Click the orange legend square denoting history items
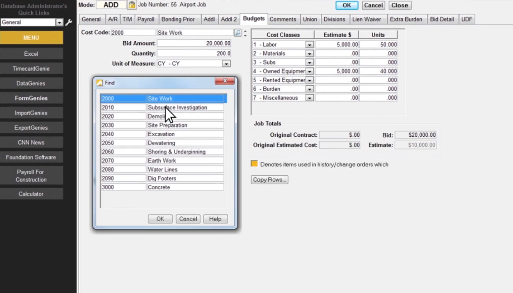 (254, 164)
